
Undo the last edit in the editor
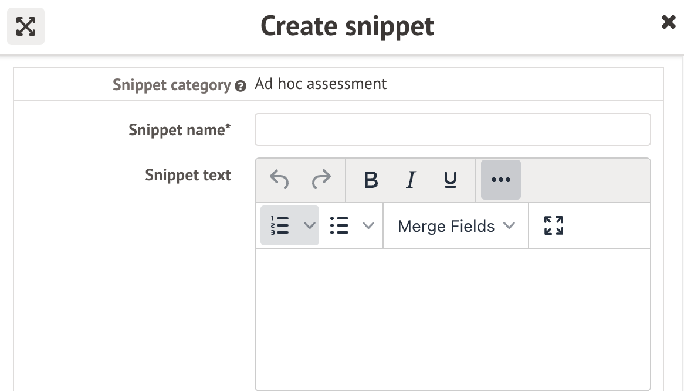click(279, 180)
